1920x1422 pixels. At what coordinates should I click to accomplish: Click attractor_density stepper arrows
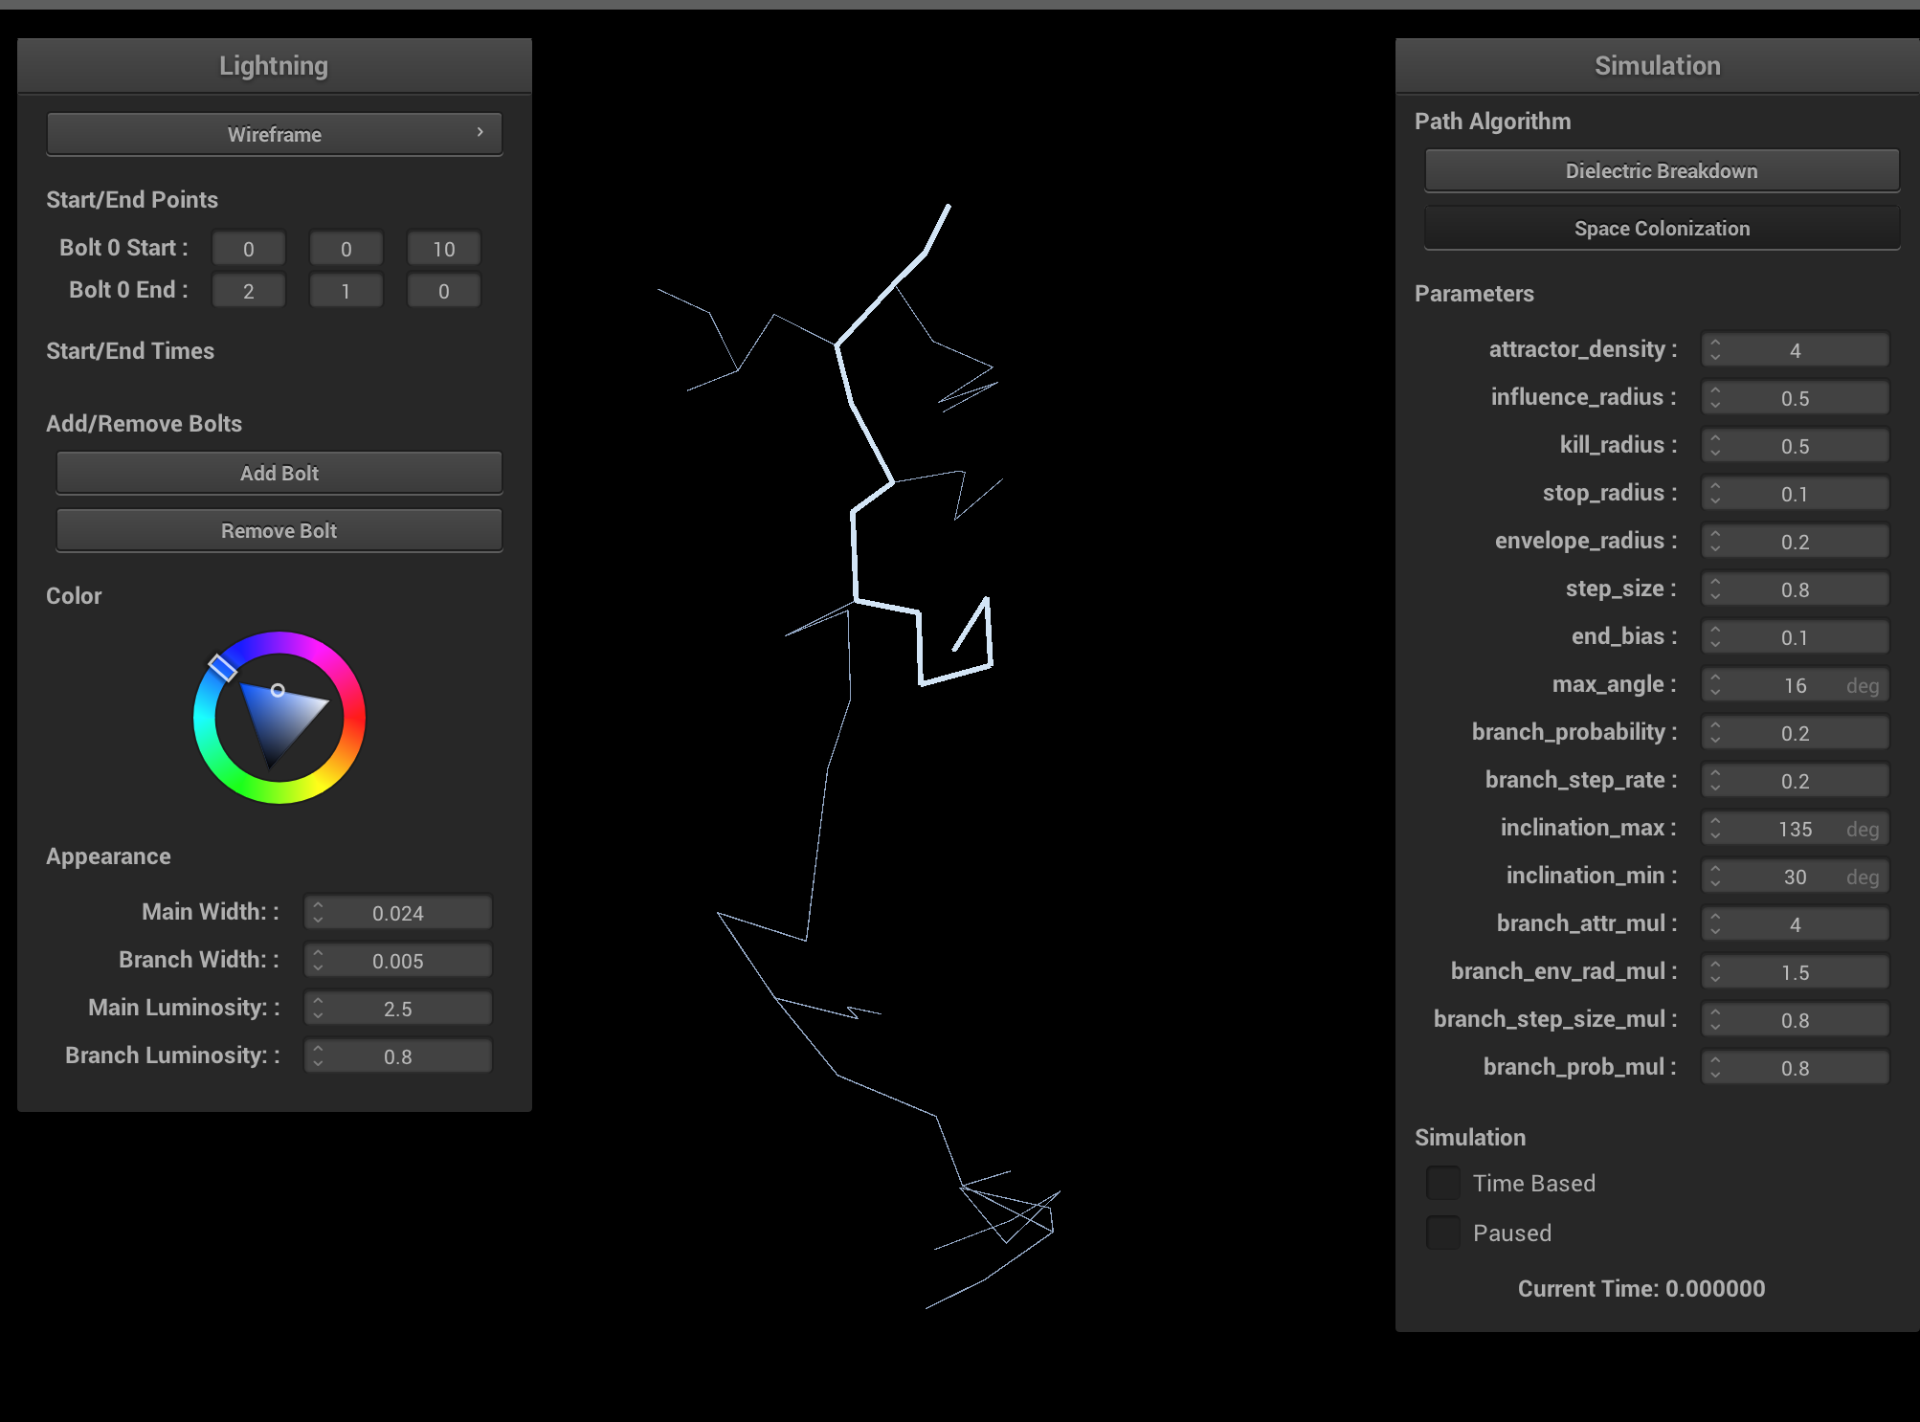pos(1715,350)
